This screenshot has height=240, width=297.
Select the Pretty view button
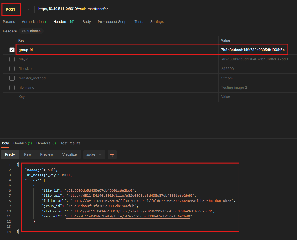tap(10, 154)
